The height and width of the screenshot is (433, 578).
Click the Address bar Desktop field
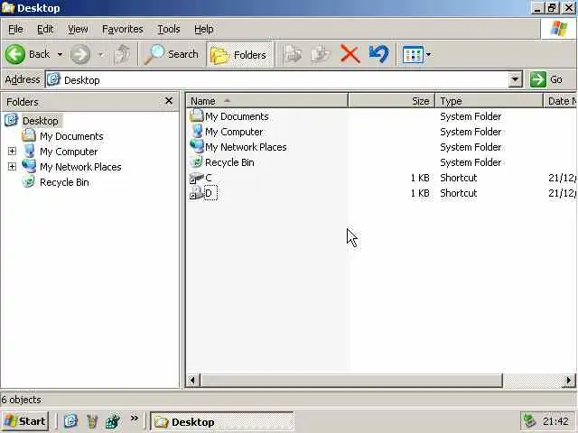pos(276,79)
